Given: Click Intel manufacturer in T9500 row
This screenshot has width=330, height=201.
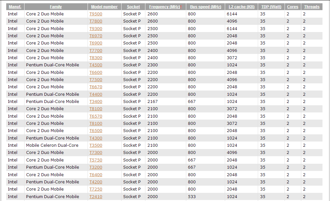Looking at the screenshot, I should (13, 14).
